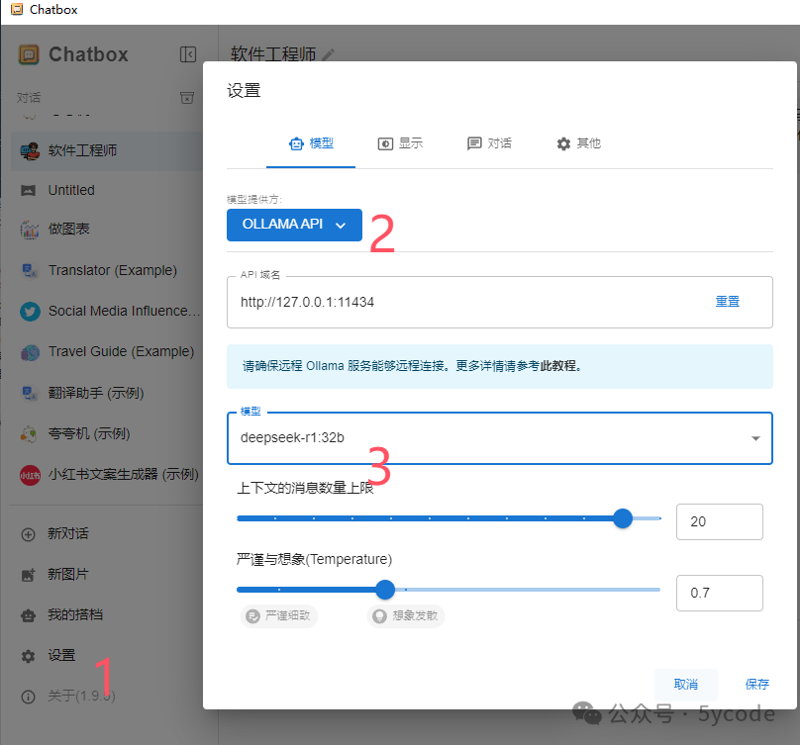
Task: Select the 严谨细致 preset chip
Action: 278,616
